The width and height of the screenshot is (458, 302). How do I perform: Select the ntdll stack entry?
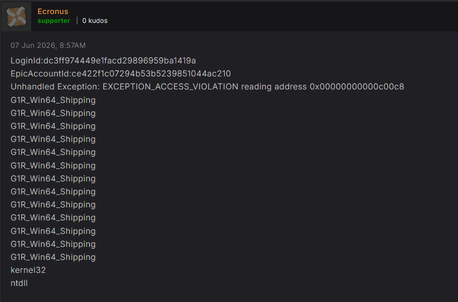click(19, 283)
